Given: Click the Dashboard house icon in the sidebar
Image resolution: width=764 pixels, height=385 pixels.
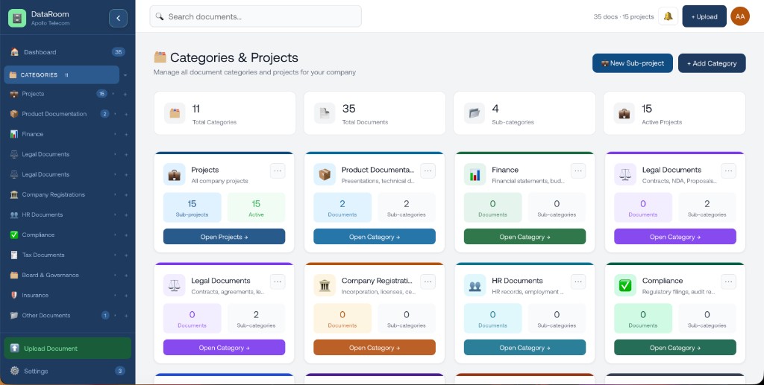Looking at the screenshot, I should point(14,52).
